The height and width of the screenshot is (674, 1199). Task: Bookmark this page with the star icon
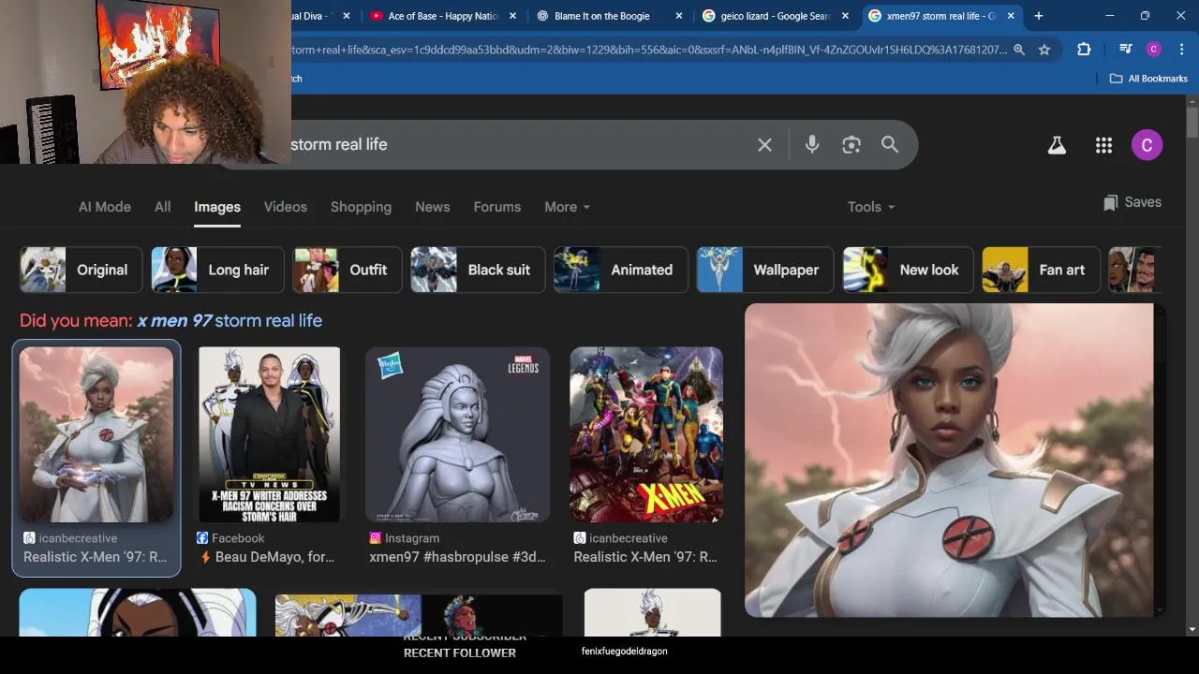(x=1044, y=50)
